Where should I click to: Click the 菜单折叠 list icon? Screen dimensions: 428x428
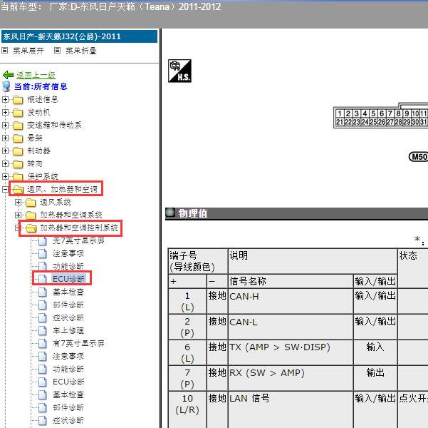click(x=57, y=51)
